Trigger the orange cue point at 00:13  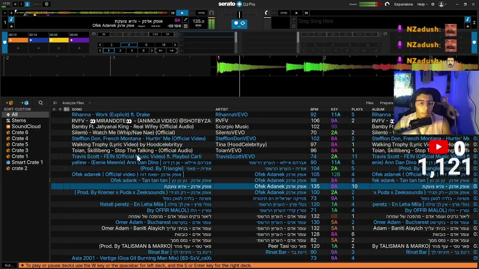point(18,40)
